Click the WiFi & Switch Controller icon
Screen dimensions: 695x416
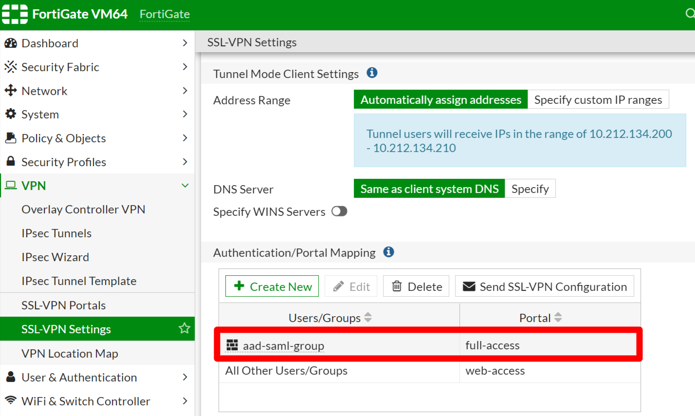pyautogui.click(x=11, y=400)
